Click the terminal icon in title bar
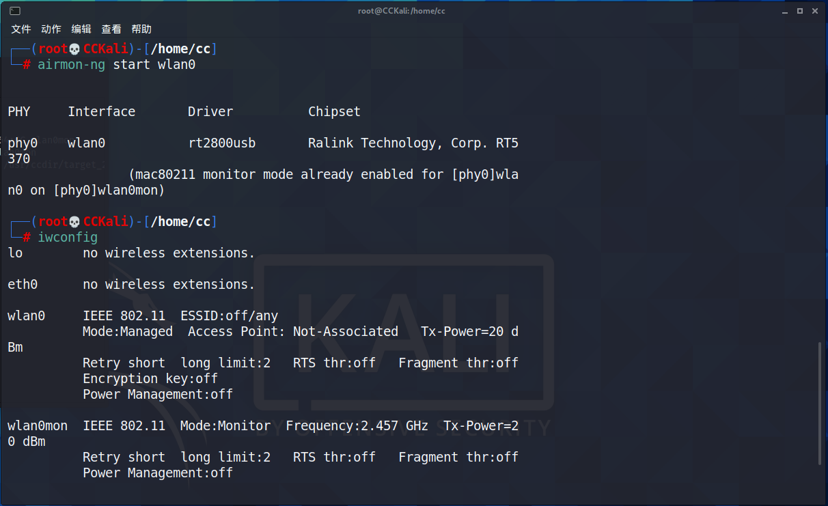 (15, 10)
